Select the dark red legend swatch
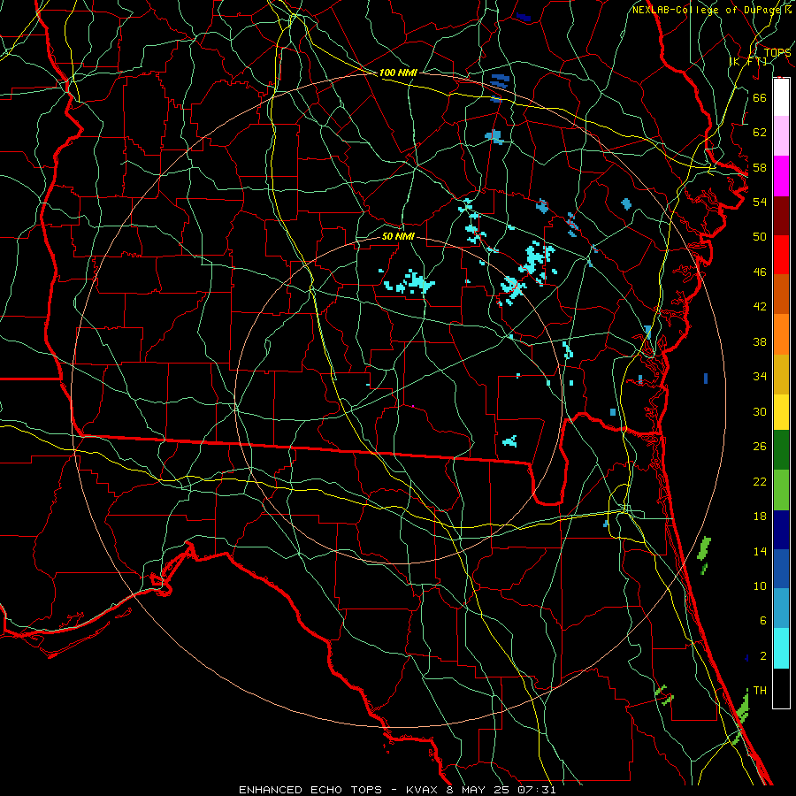Viewport: 796px width, 796px height. pyautogui.click(x=781, y=216)
